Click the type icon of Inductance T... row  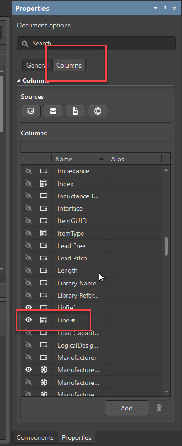pyautogui.click(x=43, y=196)
